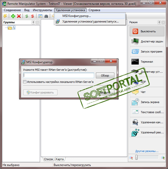
Task: Click the zoom out magnifier icon
Action: [131, 158]
